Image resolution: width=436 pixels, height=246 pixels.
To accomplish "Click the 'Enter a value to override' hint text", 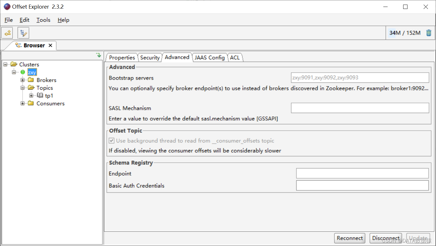I will (193, 119).
